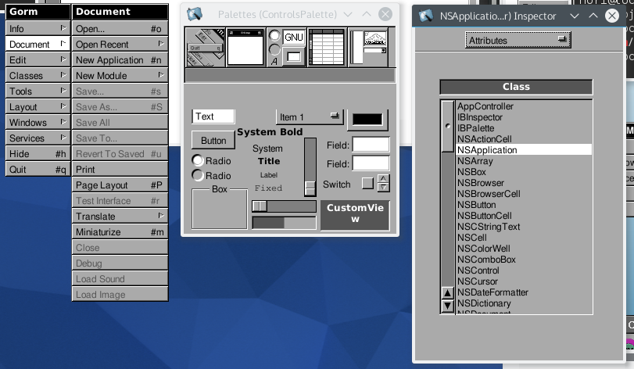Select NSActionCell in Class list
634x369 pixels.
pyautogui.click(x=524, y=139)
